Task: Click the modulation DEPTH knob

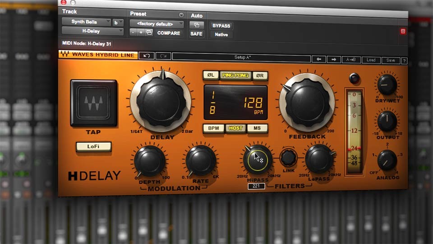Action: coord(150,161)
